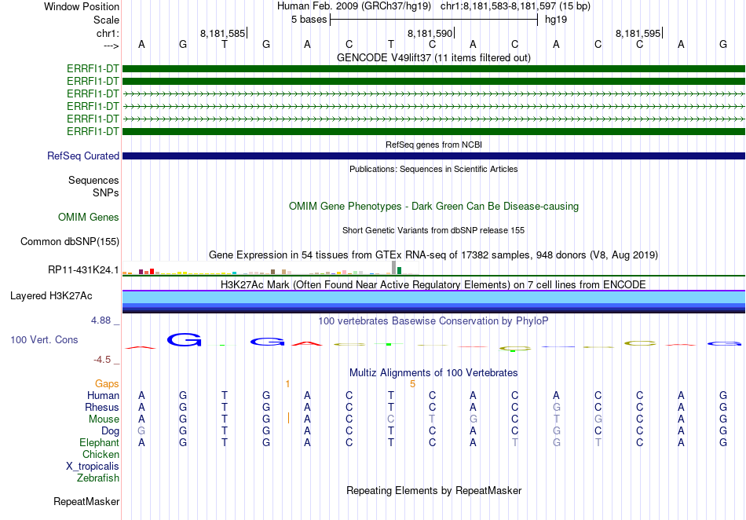The image size is (746, 520).
Task: Click the tall gray bar in GTEx chart
Action: click(x=393, y=267)
